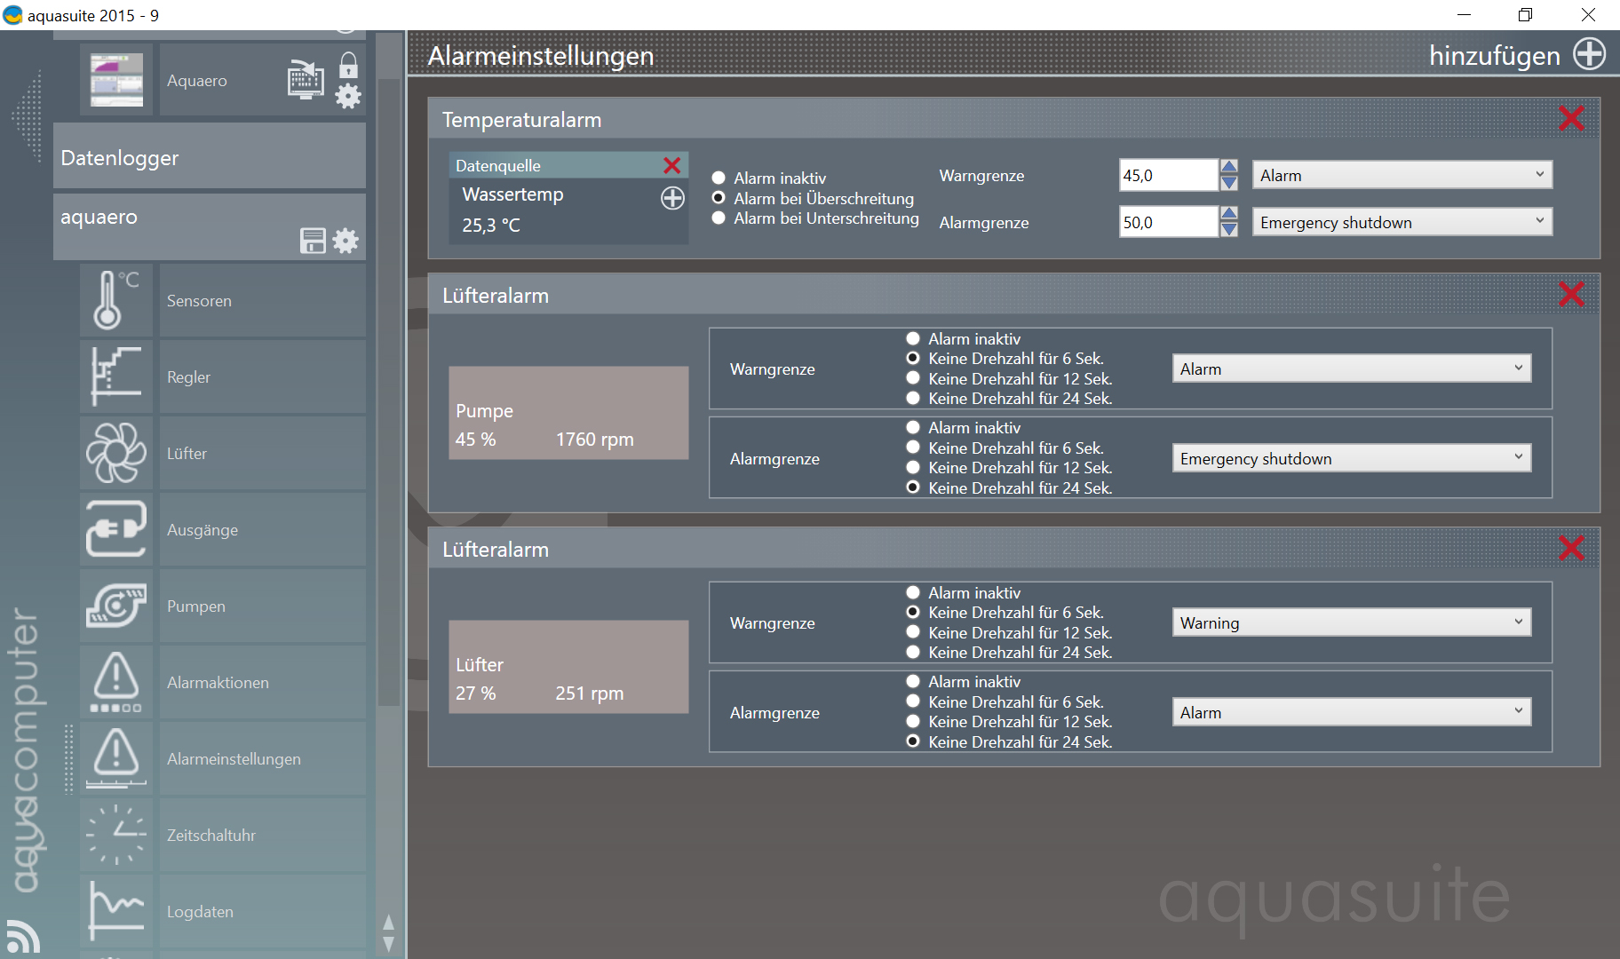Open the Lüfter fan icon
1620x959 pixels.
click(x=115, y=454)
